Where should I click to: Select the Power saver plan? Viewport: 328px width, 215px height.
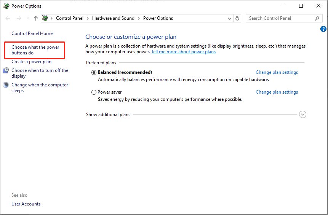pyautogui.click(x=94, y=92)
